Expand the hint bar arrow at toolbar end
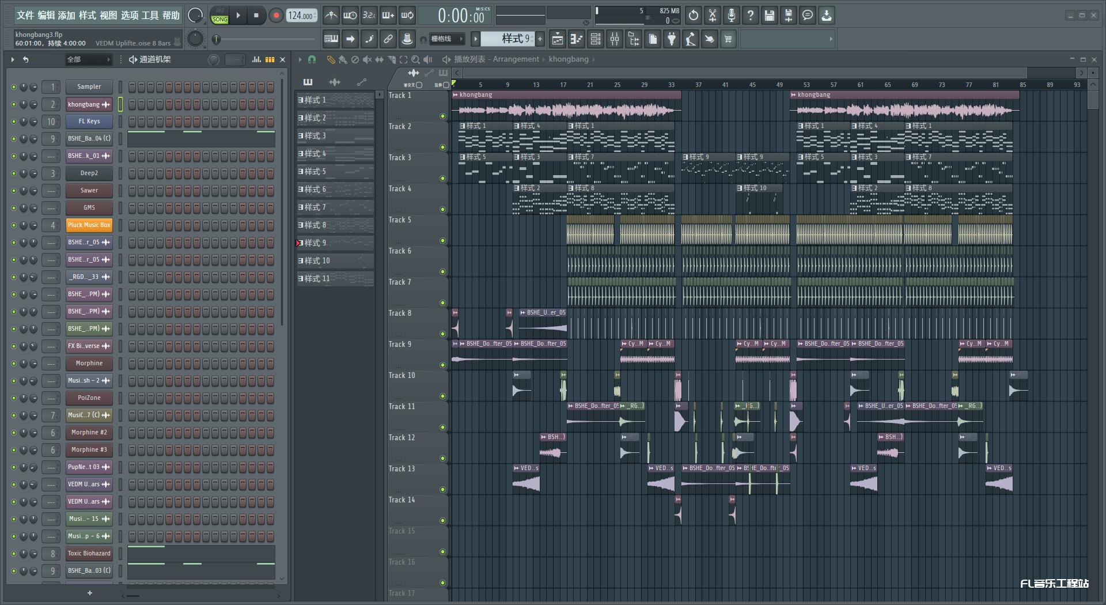Viewport: 1106px width, 605px height. coord(831,39)
